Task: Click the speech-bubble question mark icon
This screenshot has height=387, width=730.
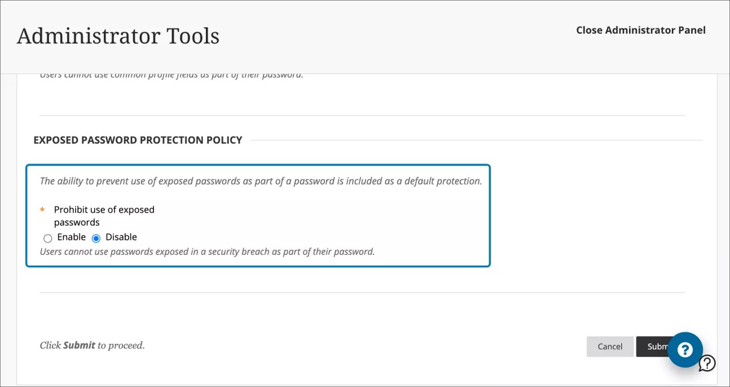Action: pos(707,363)
